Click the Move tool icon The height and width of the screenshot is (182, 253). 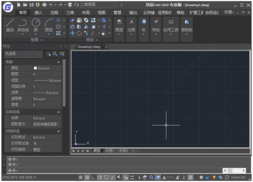(73, 33)
